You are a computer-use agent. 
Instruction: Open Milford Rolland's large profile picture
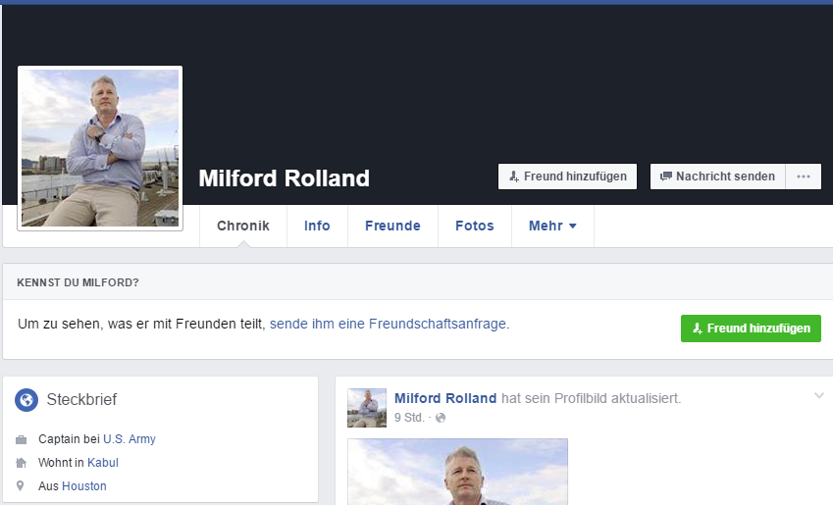click(100, 148)
